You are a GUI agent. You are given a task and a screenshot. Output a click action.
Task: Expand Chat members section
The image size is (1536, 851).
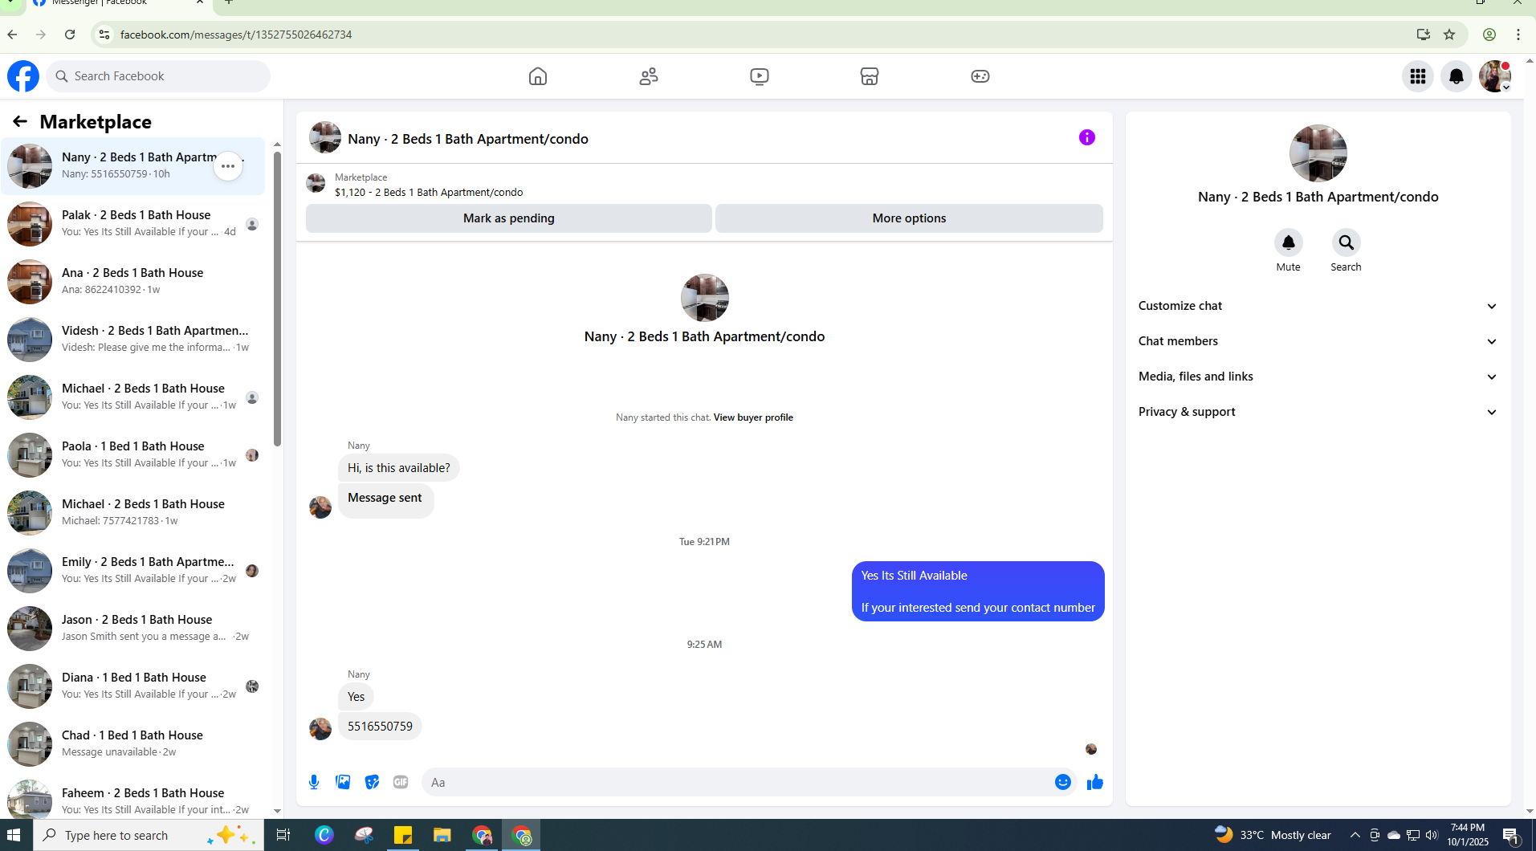(x=1318, y=341)
